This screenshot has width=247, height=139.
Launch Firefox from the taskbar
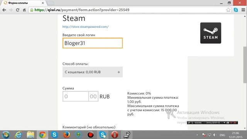click(x=66, y=135)
